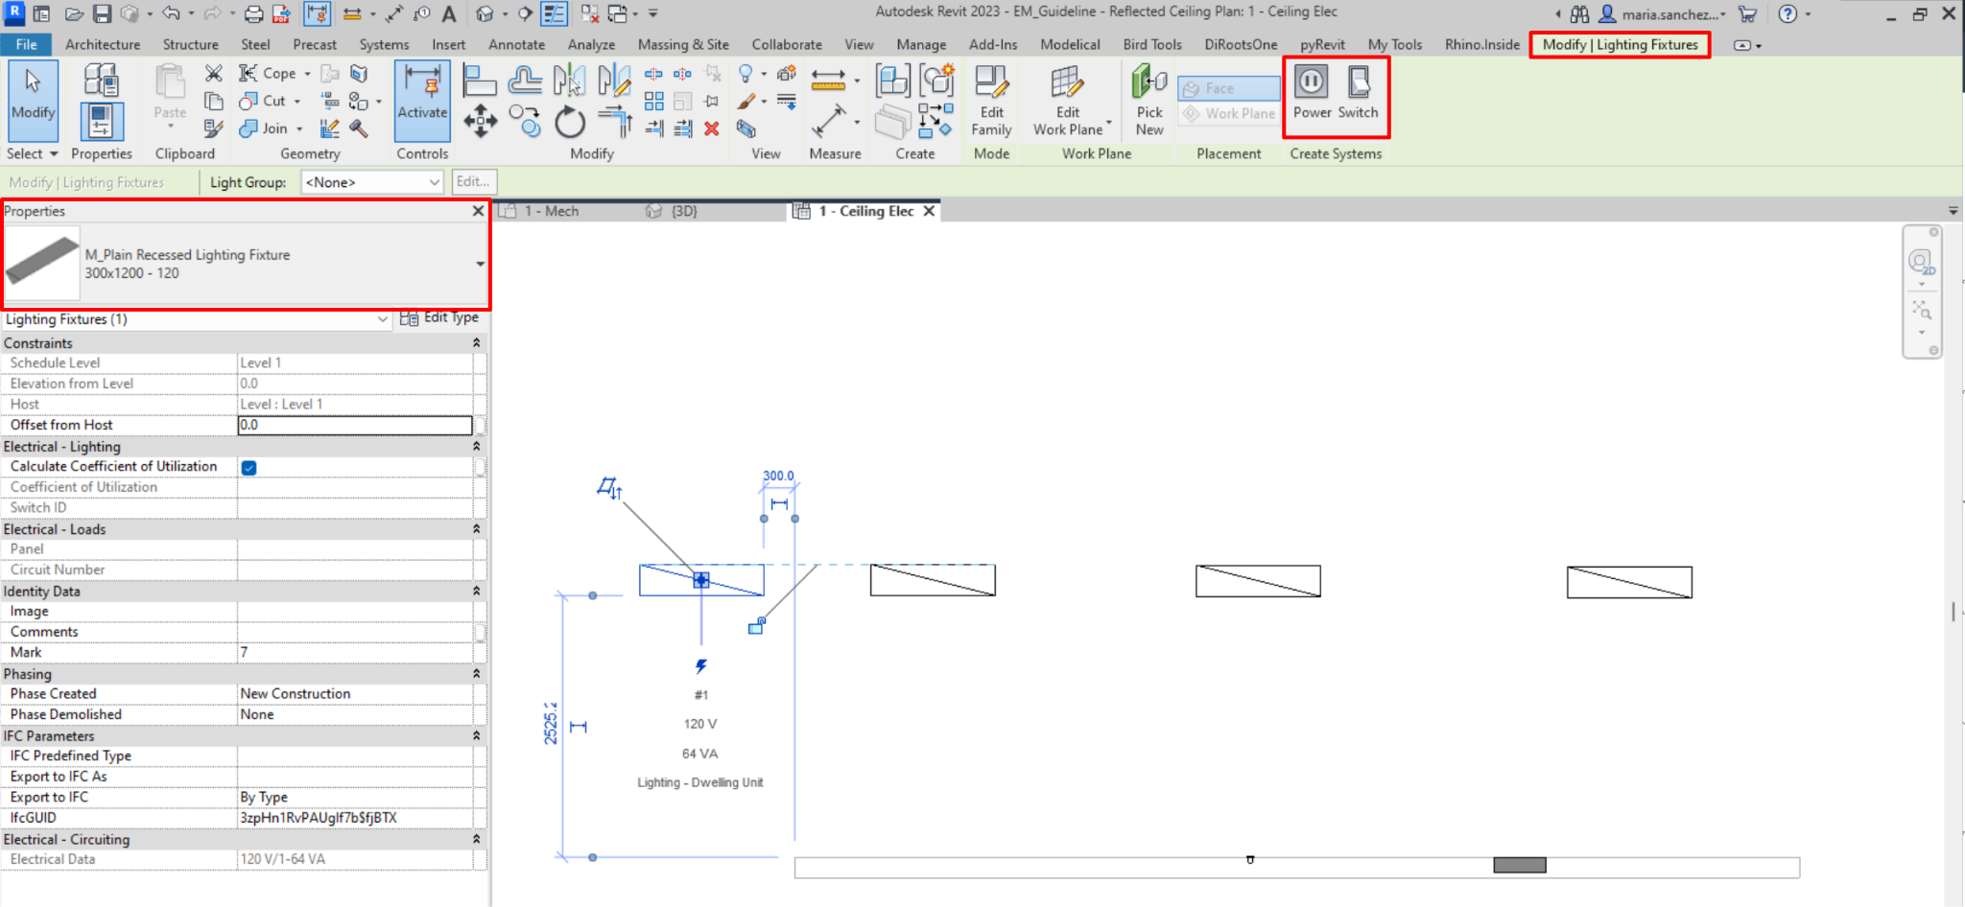The width and height of the screenshot is (1965, 907).
Task: Open the family type selector dropdown
Action: point(480,264)
